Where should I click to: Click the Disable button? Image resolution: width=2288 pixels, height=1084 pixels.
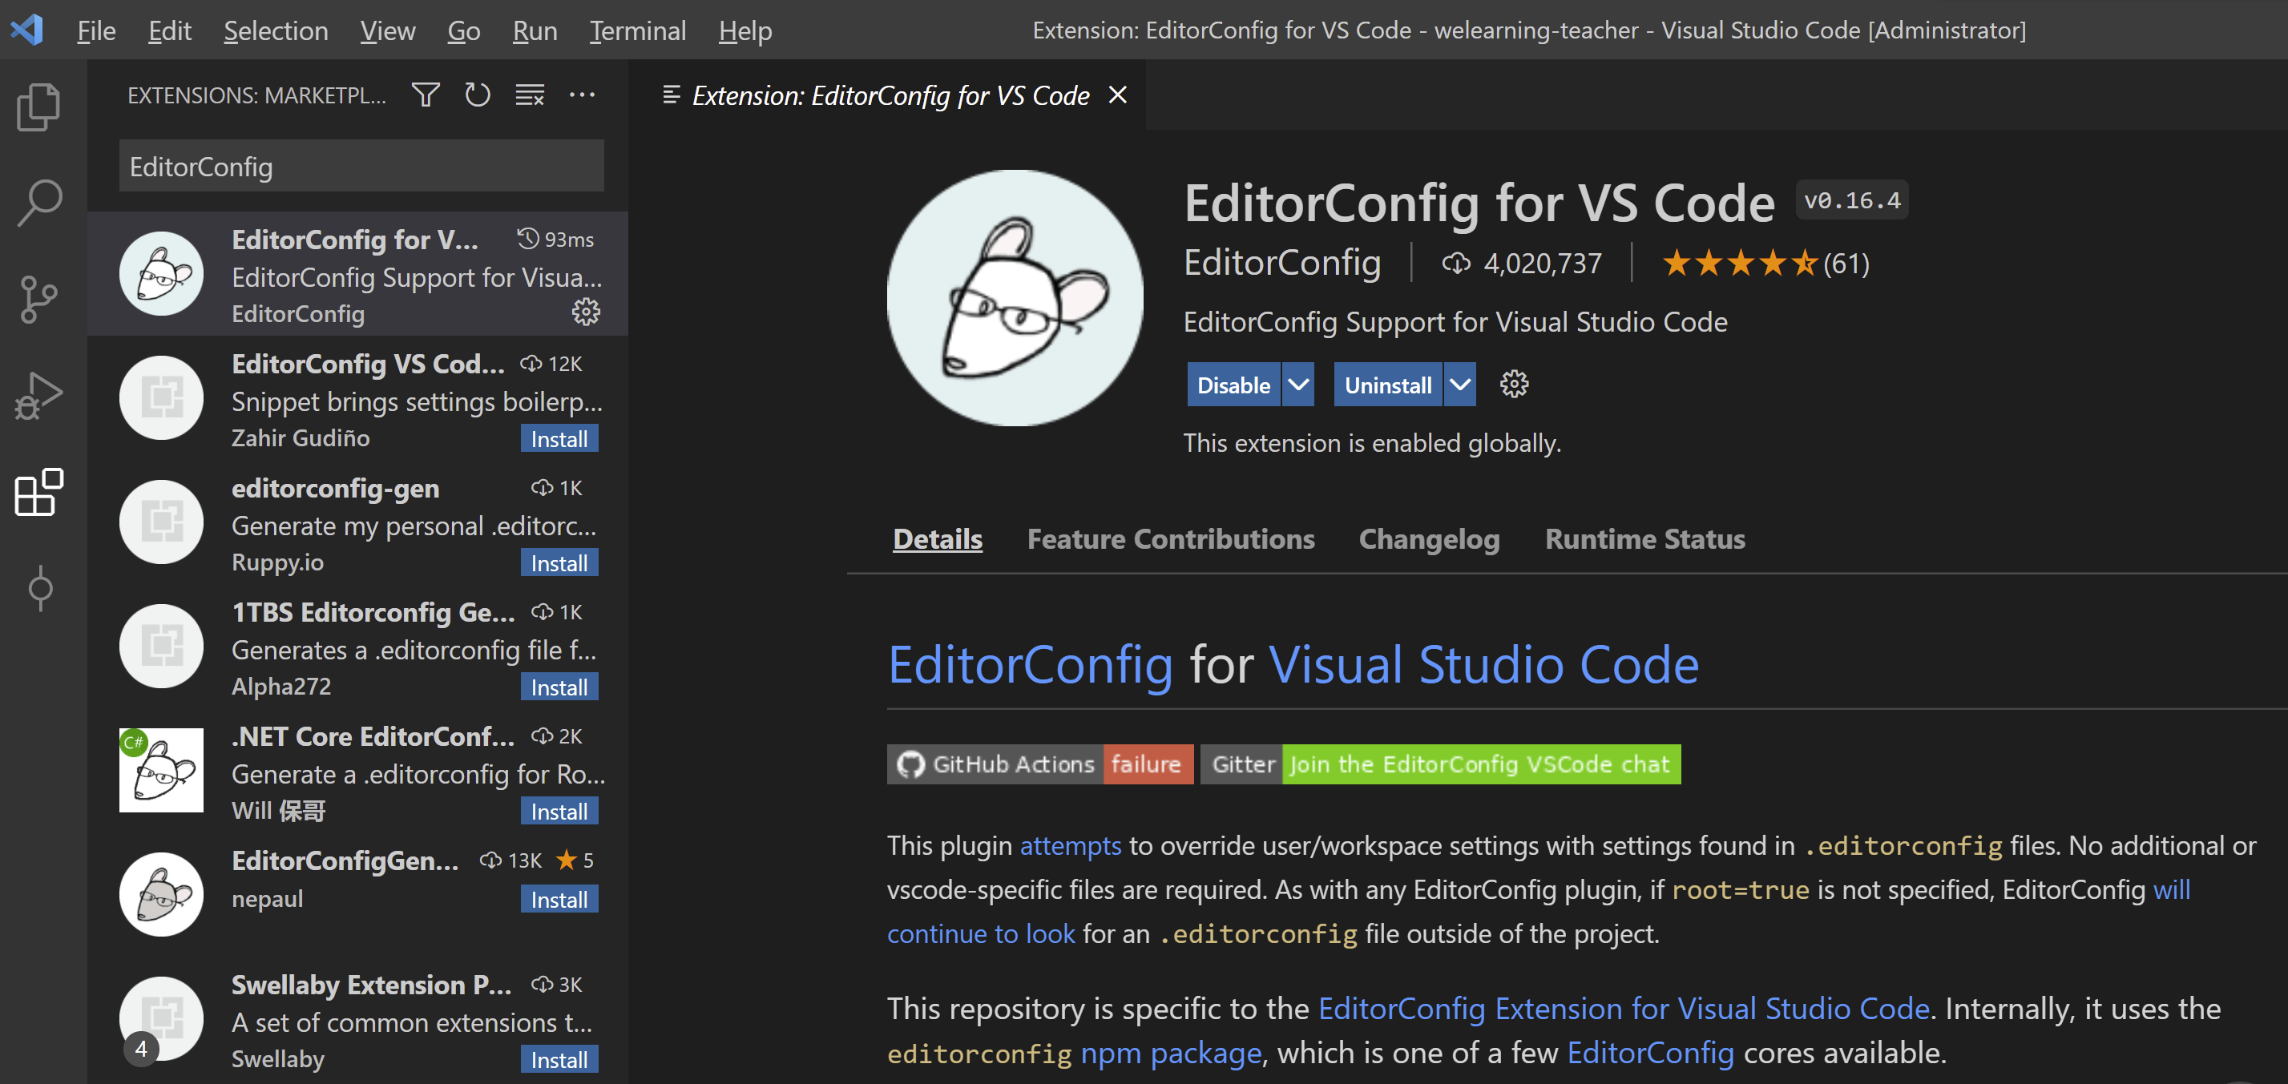[x=1233, y=385]
